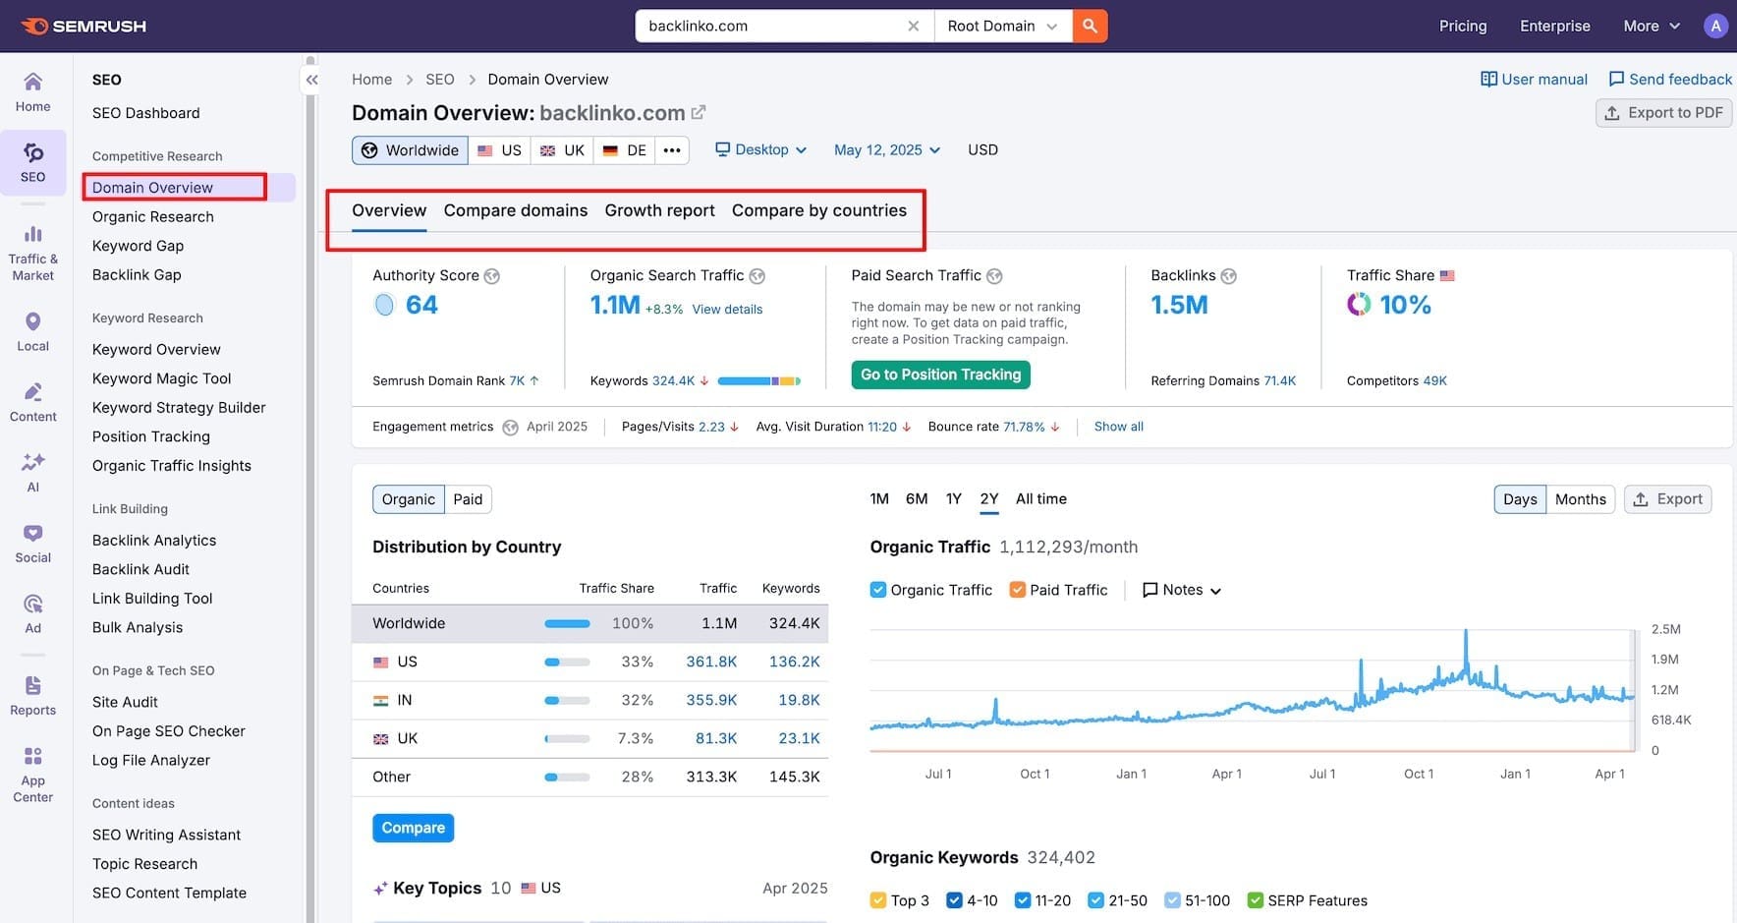Collapse the SEO side menu panel
Screen dimensions: 1737x923
pyautogui.click(x=311, y=81)
